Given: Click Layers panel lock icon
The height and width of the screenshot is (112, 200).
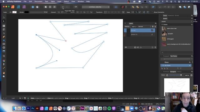Looking at the screenshot, I should [155, 26].
